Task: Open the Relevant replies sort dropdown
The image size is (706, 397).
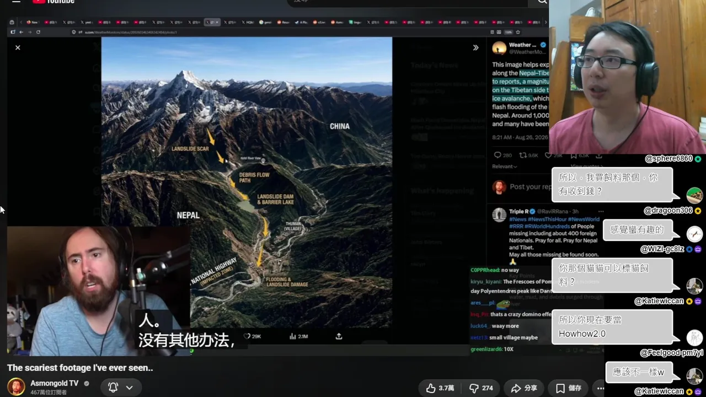Action: (505, 166)
